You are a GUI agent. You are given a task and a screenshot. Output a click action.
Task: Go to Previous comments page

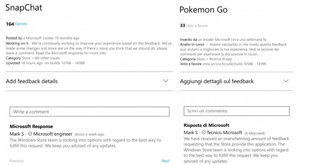[17, 161]
